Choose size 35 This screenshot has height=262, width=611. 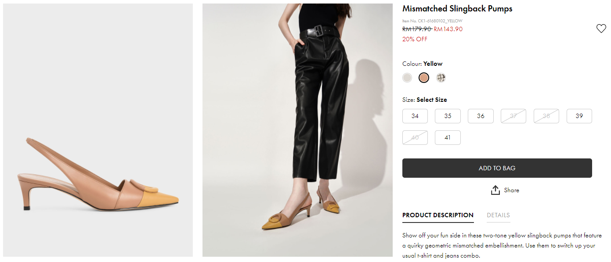tap(448, 116)
